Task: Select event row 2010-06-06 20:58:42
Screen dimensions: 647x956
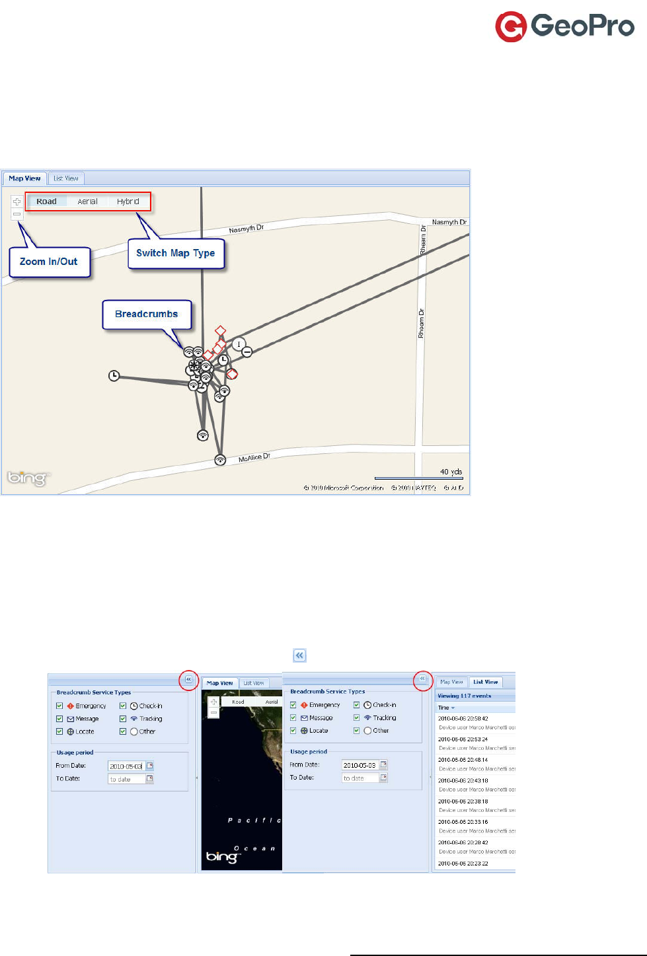Action: point(476,723)
